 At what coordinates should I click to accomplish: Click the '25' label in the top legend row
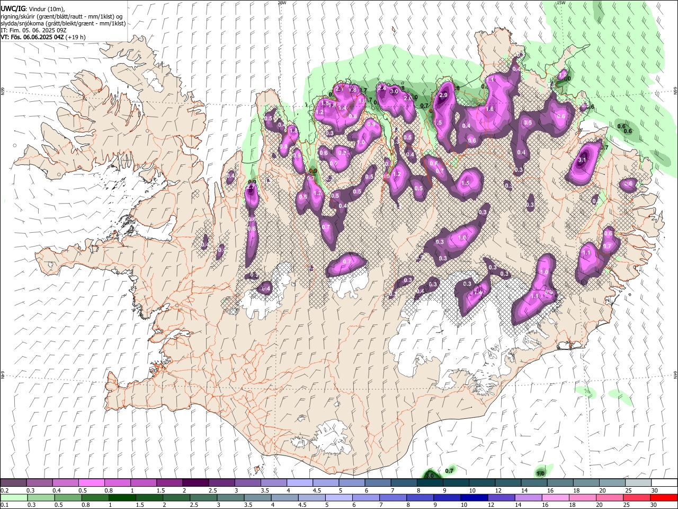628,490
